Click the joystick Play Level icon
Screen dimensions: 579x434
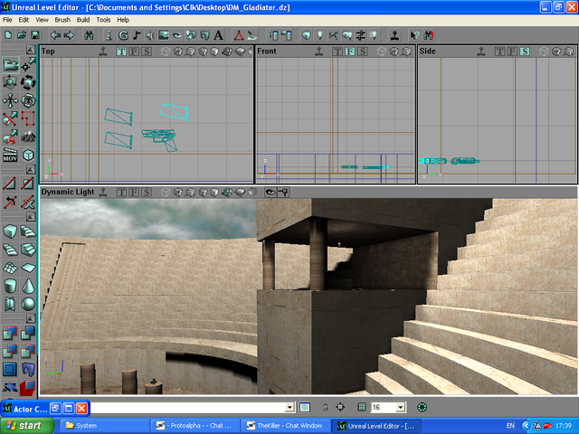pos(395,35)
